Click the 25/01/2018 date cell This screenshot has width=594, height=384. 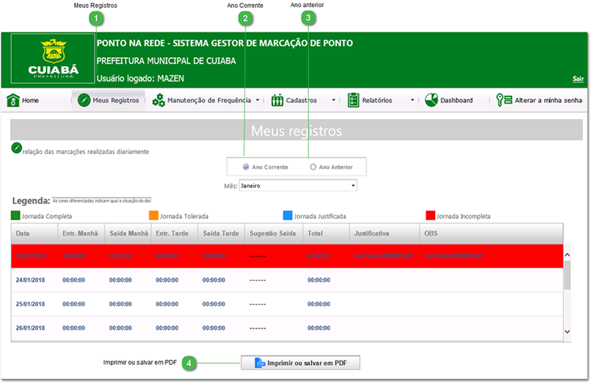(x=30, y=304)
